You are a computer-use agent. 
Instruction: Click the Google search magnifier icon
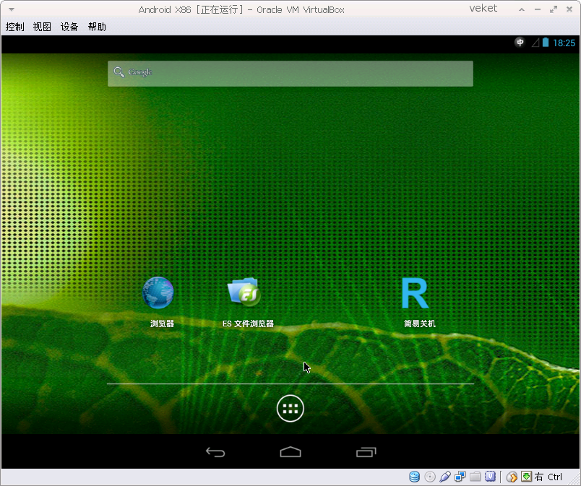point(119,72)
